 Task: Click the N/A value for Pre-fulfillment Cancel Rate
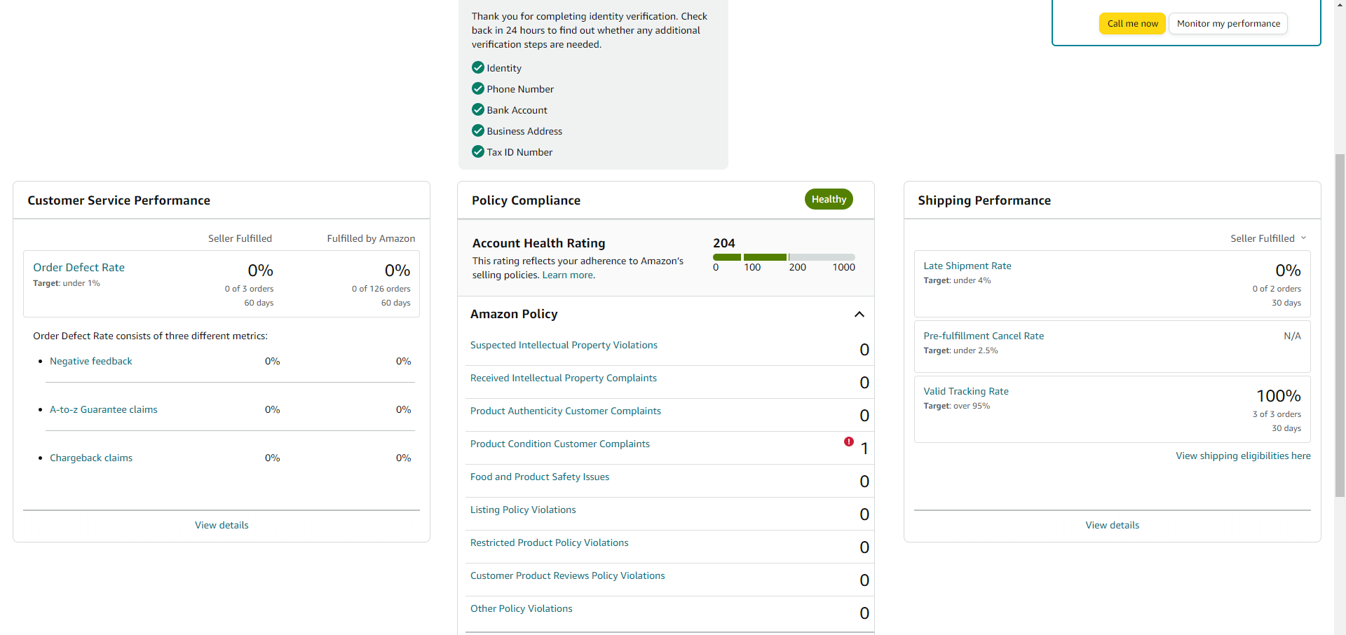[x=1292, y=336]
